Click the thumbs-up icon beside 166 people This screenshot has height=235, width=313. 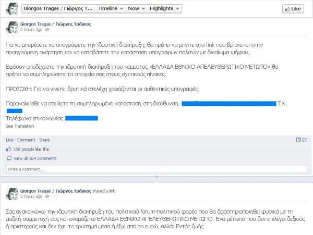8,149
